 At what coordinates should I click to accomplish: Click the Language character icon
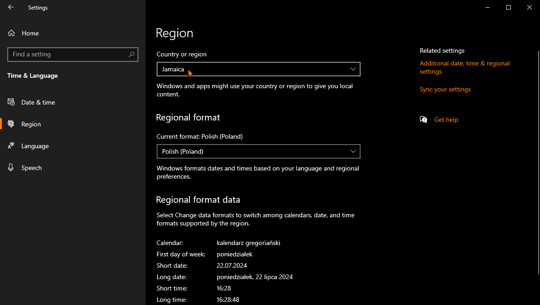pos(11,146)
